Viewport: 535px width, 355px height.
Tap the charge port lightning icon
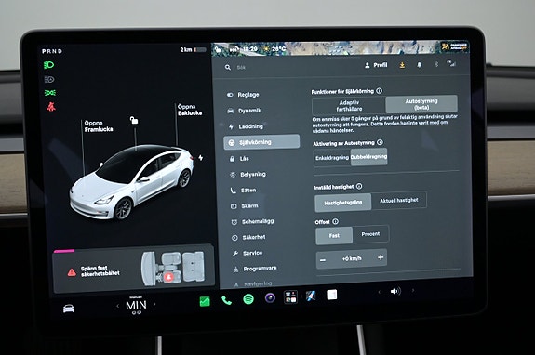[x=201, y=158]
